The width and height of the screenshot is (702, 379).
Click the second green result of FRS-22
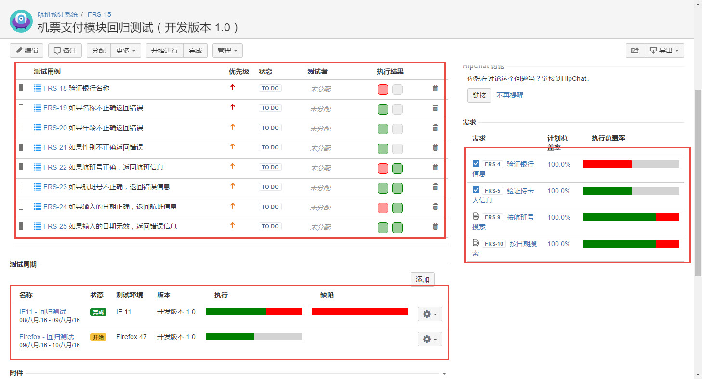[x=397, y=169]
